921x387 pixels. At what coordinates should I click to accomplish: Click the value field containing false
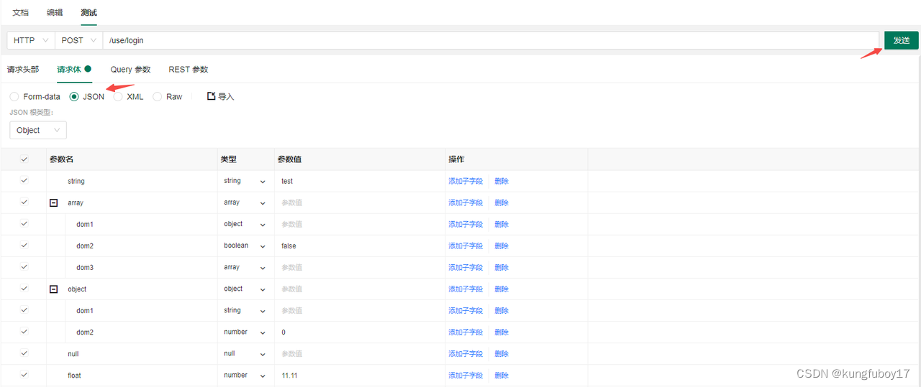point(360,246)
